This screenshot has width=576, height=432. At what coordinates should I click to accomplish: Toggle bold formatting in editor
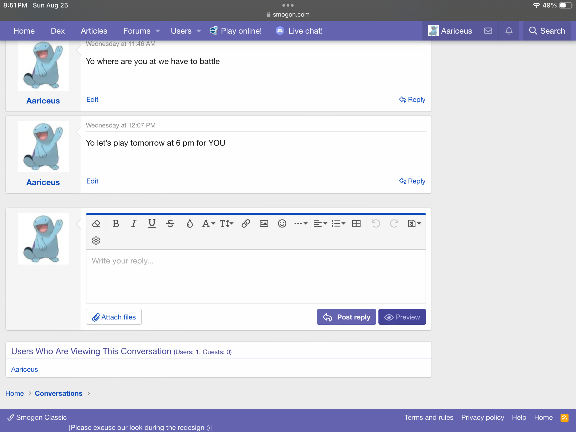click(116, 223)
